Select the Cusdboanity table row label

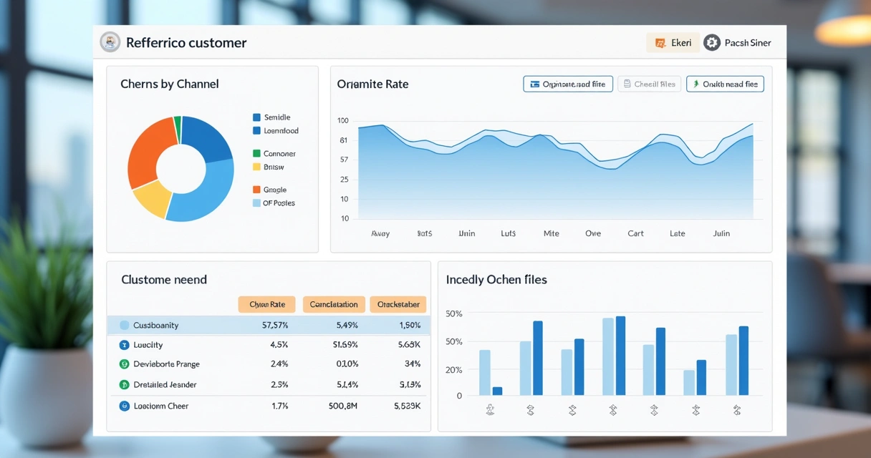pyautogui.click(x=156, y=325)
